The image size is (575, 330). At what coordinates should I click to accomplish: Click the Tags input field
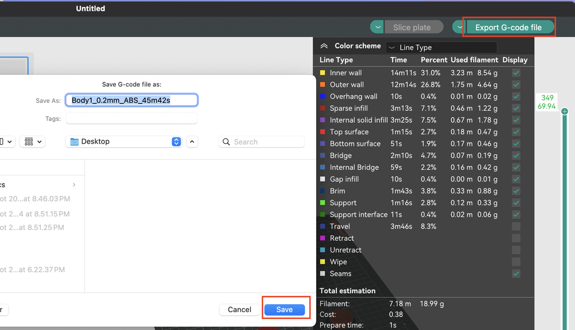coord(132,118)
